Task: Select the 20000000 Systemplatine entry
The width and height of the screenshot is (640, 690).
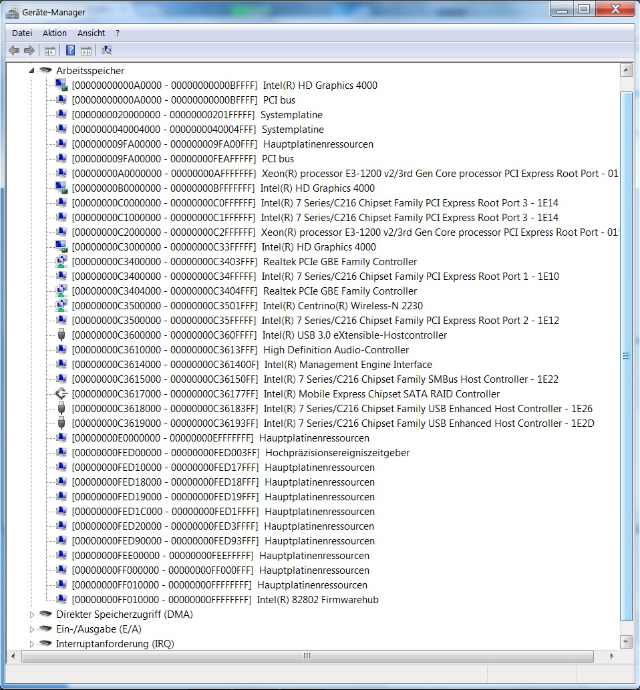Action: click(197, 115)
